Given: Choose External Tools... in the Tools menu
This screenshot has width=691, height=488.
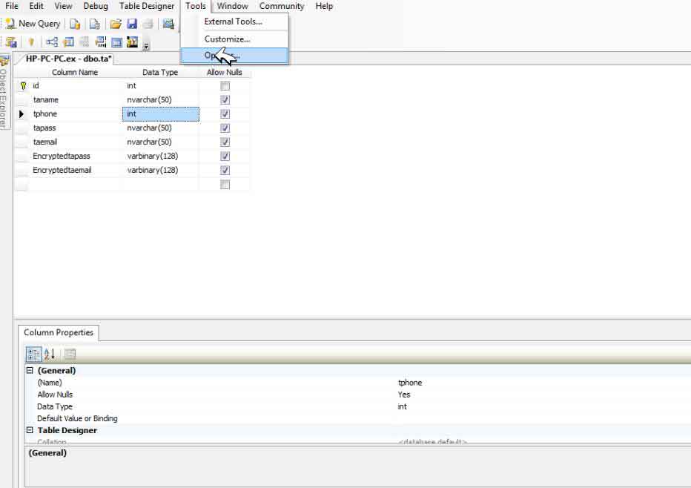Looking at the screenshot, I should (x=233, y=22).
